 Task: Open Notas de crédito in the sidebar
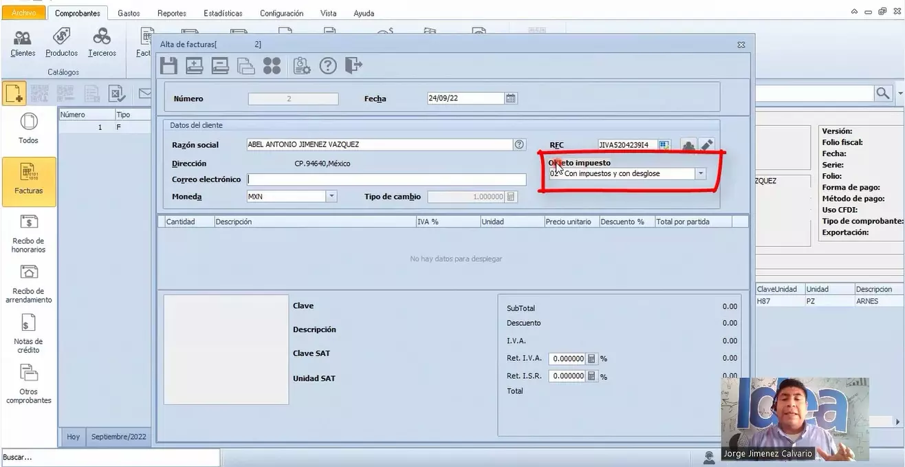click(x=28, y=334)
